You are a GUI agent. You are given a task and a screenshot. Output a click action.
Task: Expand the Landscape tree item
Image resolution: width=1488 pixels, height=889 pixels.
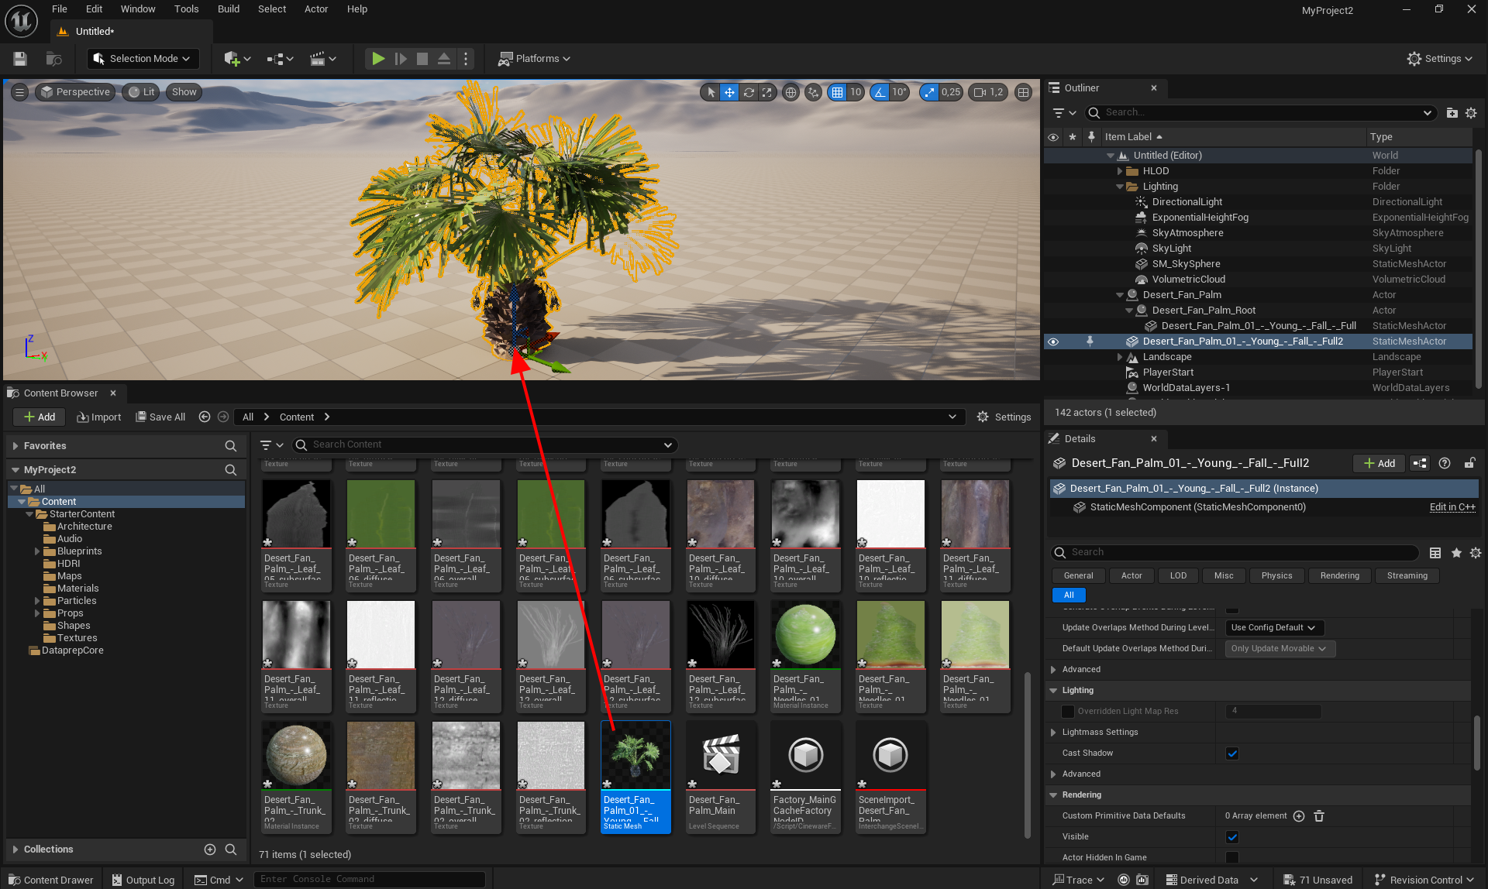pos(1120,357)
